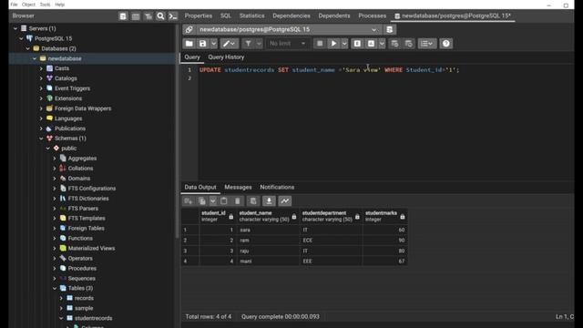
Task: Switch to the SQL tab
Action: point(226,16)
